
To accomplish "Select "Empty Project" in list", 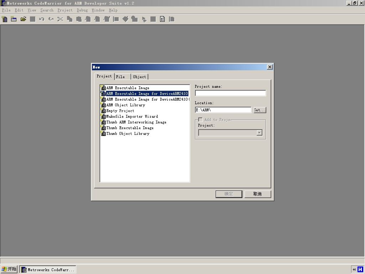I will click(118, 111).
